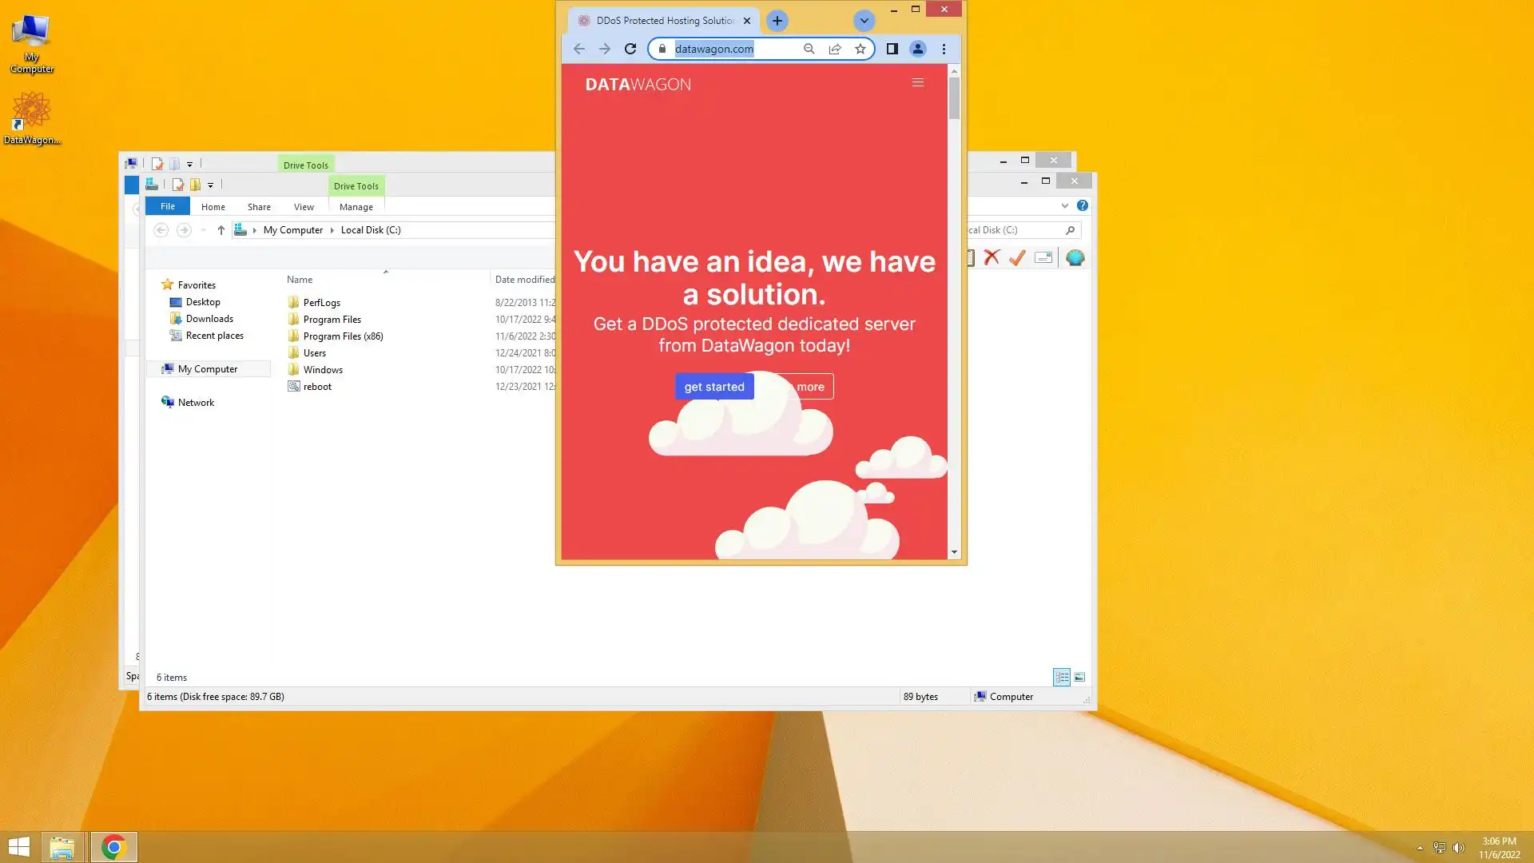Open the Program Files folder
The height and width of the screenshot is (863, 1534).
coord(332,320)
